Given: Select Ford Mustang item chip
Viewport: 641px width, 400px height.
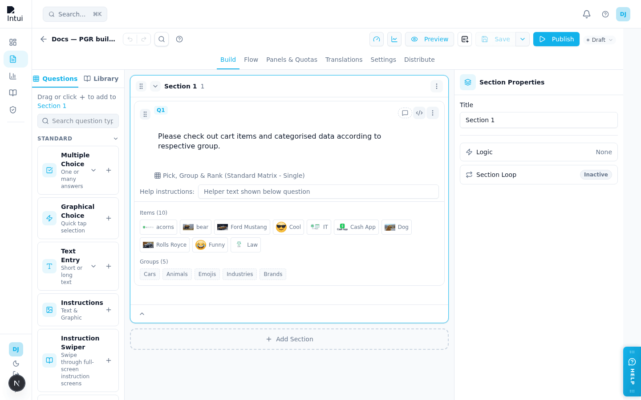Looking at the screenshot, I should tap(242, 227).
